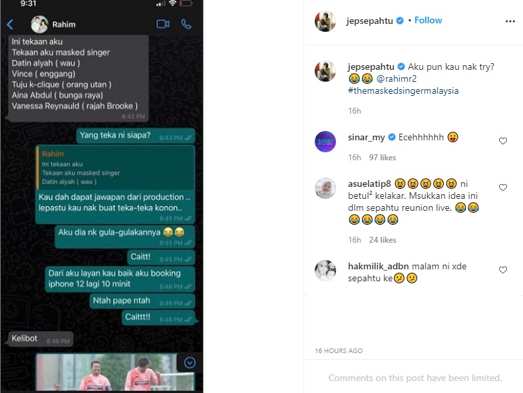The image size is (523, 393).
Task: View the 97 likes on sinar_my comment
Action: pyautogui.click(x=382, y=158)
